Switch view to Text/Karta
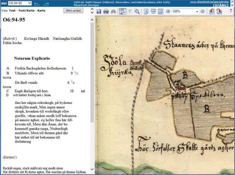The height and width of the screenshot is (175, 235). (26, 11)
